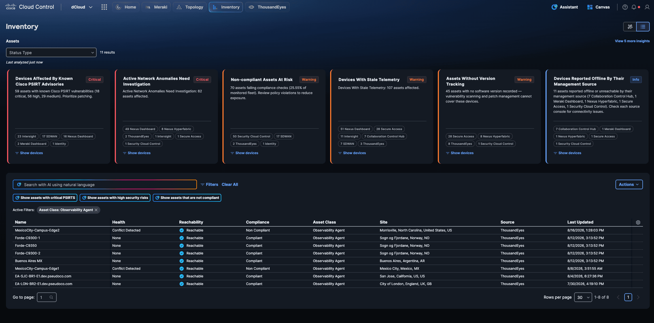Change the Rows per page dropdown
This screenshot has height=323, width=654.
coord(583,297)
